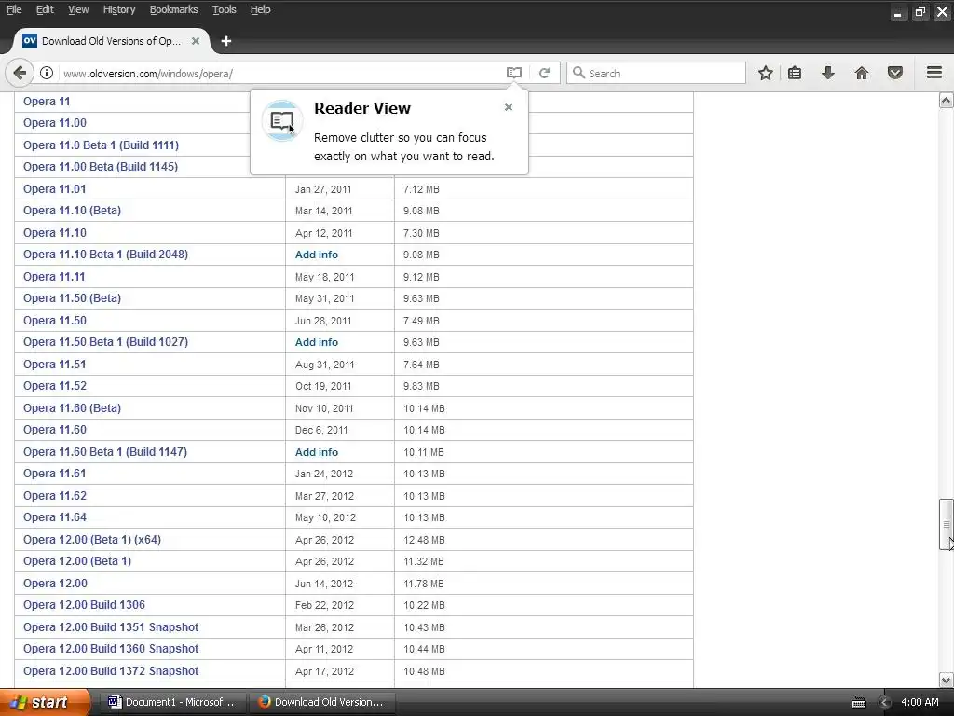The image size is (954, 716).
Task: Click the URL address field
Action: [x=279, y=73]
